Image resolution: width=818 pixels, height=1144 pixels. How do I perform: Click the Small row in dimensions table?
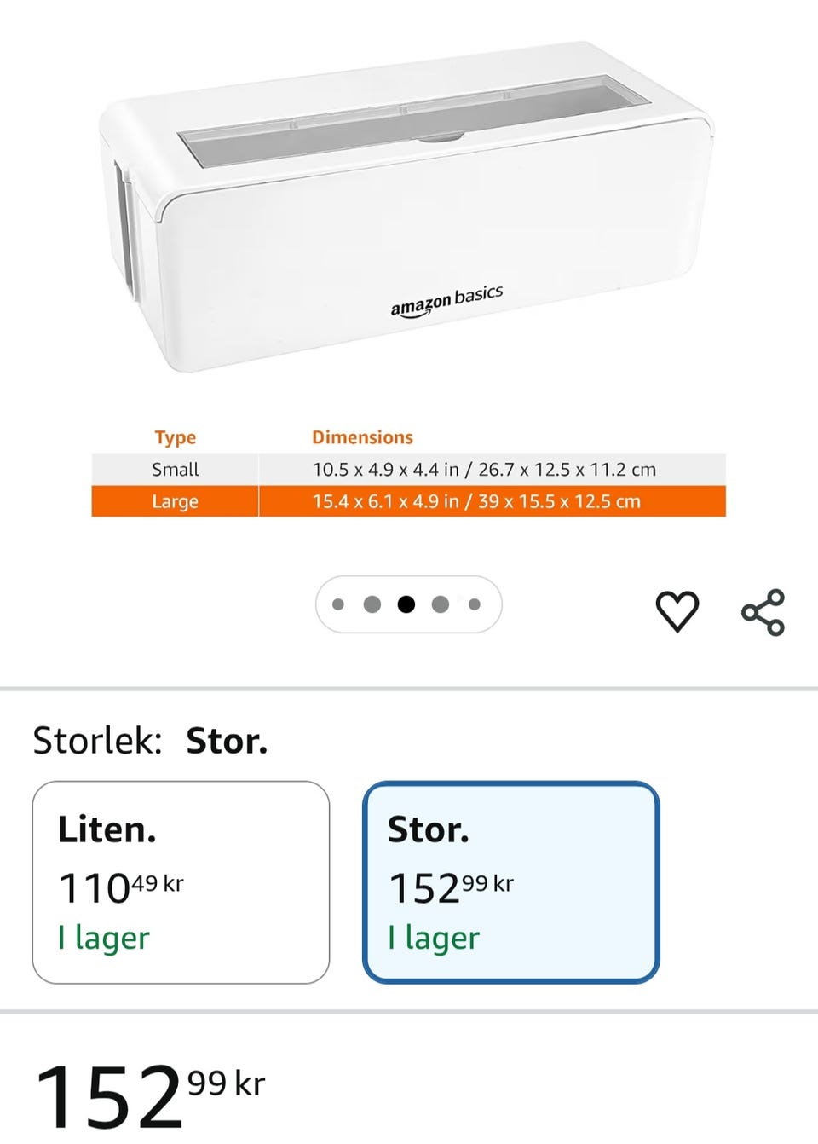tap(408, 469)
